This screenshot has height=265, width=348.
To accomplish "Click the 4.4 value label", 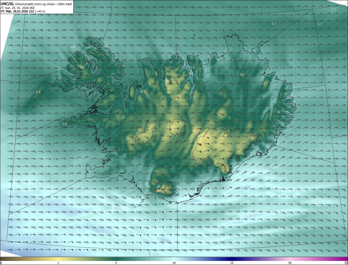I will pyautogui.click(x=38, y=92).
